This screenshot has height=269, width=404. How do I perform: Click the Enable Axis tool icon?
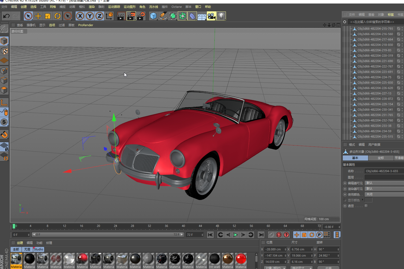tap(4, 103)
